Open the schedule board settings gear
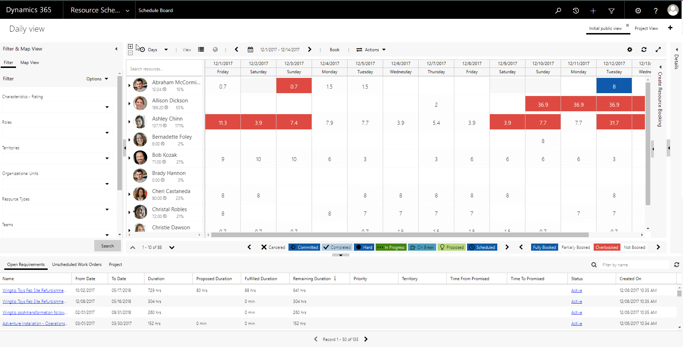 pyautogui.click(x=630, y=50)
